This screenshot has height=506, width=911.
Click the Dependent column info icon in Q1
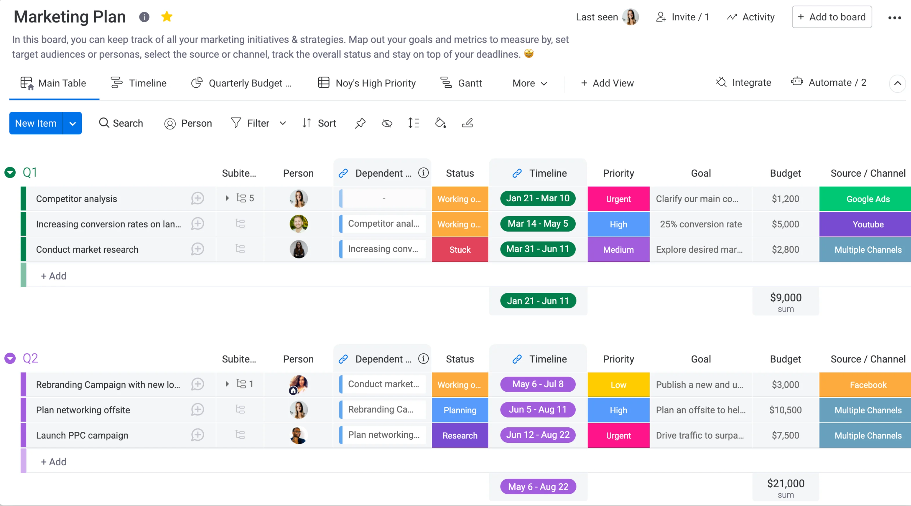[x=423, y=173]
